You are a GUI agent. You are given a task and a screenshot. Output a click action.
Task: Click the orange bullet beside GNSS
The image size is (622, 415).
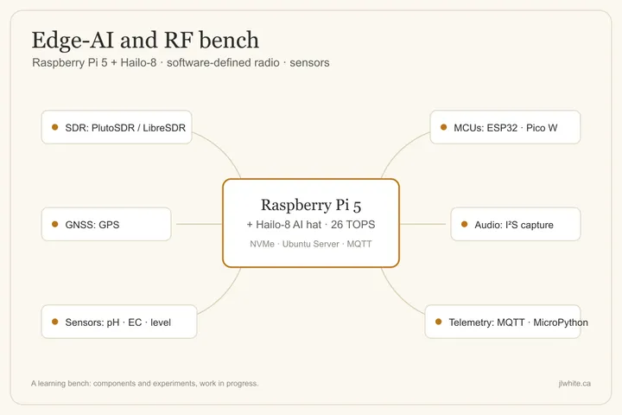point(55,224)
